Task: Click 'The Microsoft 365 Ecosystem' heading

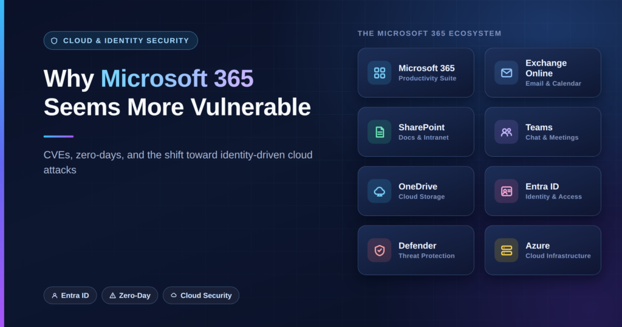Action: [429, 33]
